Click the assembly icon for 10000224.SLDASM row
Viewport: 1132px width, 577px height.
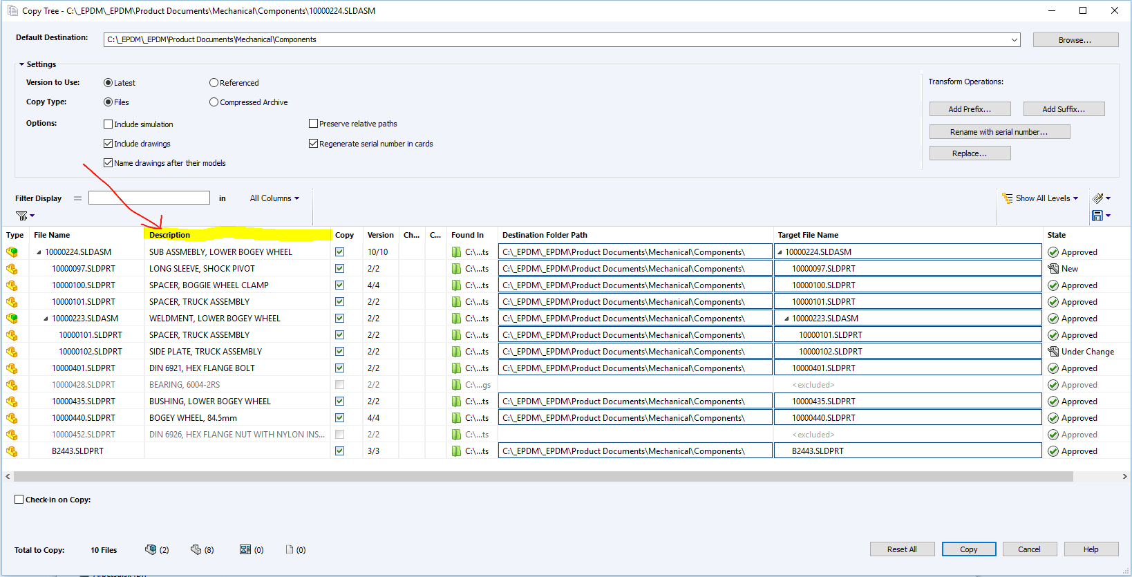tap(12, 252)
